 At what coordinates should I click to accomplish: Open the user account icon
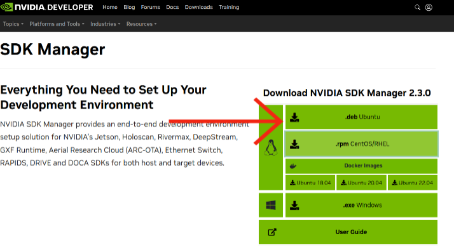point(429,7)
